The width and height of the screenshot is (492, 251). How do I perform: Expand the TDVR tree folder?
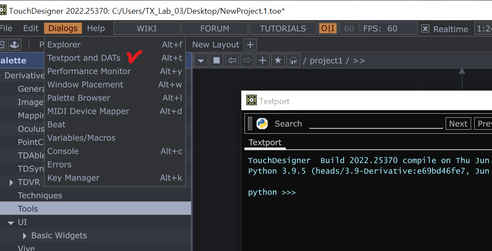pos(11,183)
